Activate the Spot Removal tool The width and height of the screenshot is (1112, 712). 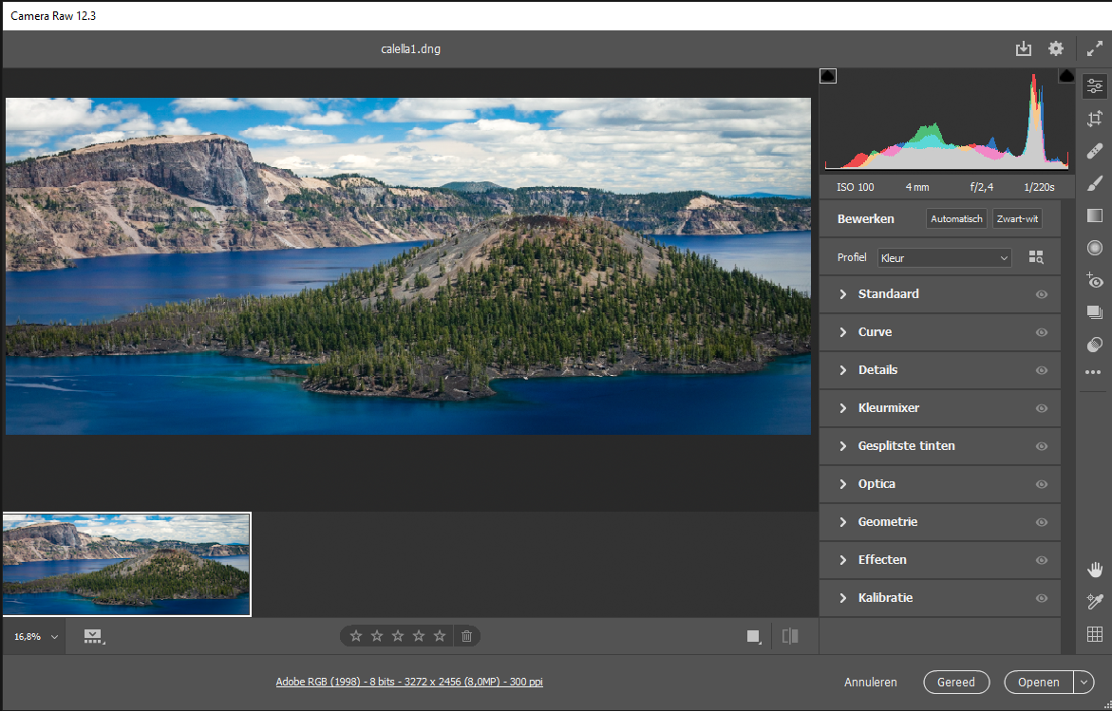coord(1094,151)
